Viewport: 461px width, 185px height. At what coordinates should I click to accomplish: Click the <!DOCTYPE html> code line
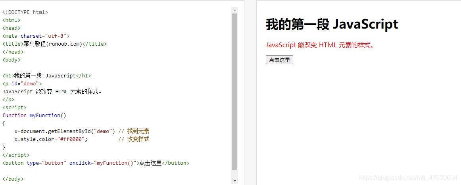click(25, 12)
